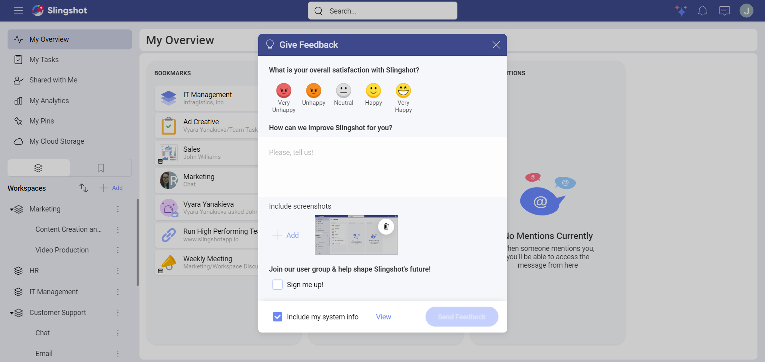Open the Marketing workspace options menu

tap(118, 209)
